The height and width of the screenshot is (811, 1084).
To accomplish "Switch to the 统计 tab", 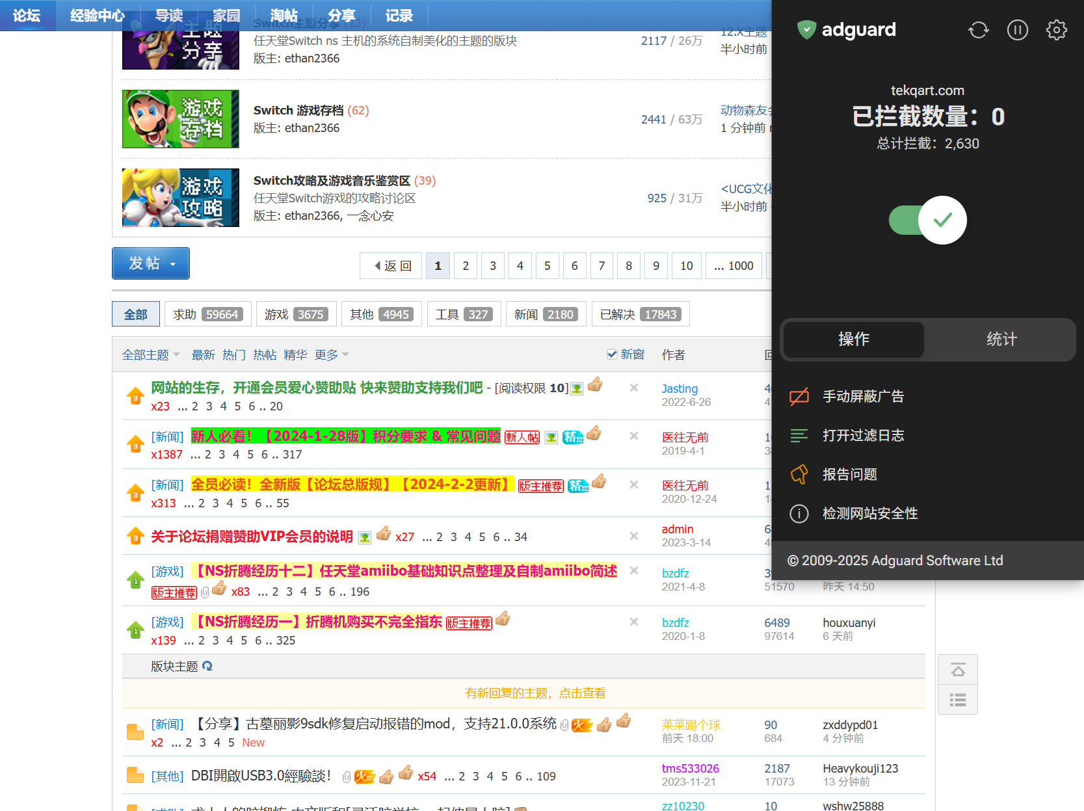I will coord(1001,339).
